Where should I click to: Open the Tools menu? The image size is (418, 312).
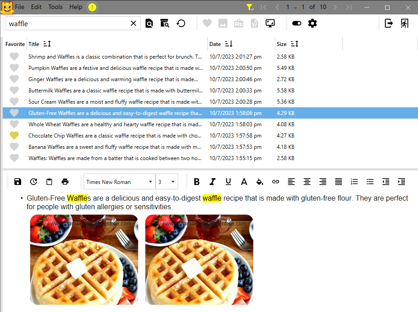coord(55,7)
